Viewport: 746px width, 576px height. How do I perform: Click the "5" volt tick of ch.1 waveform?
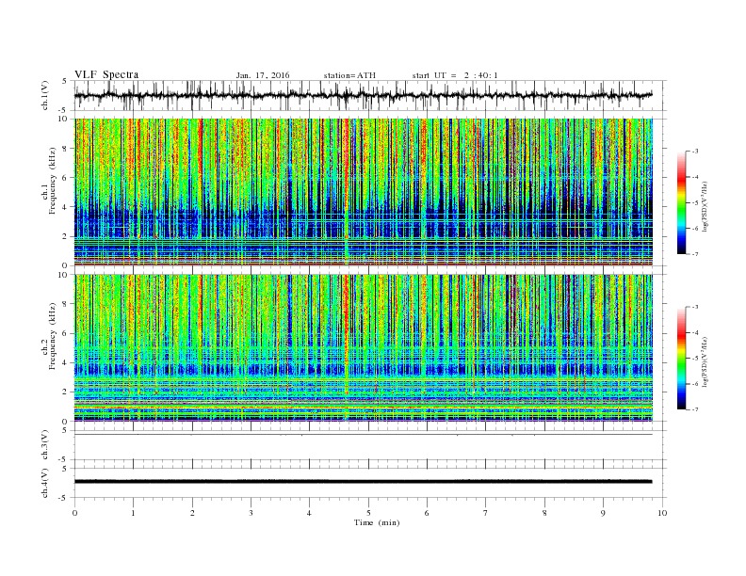coord(66,81)
